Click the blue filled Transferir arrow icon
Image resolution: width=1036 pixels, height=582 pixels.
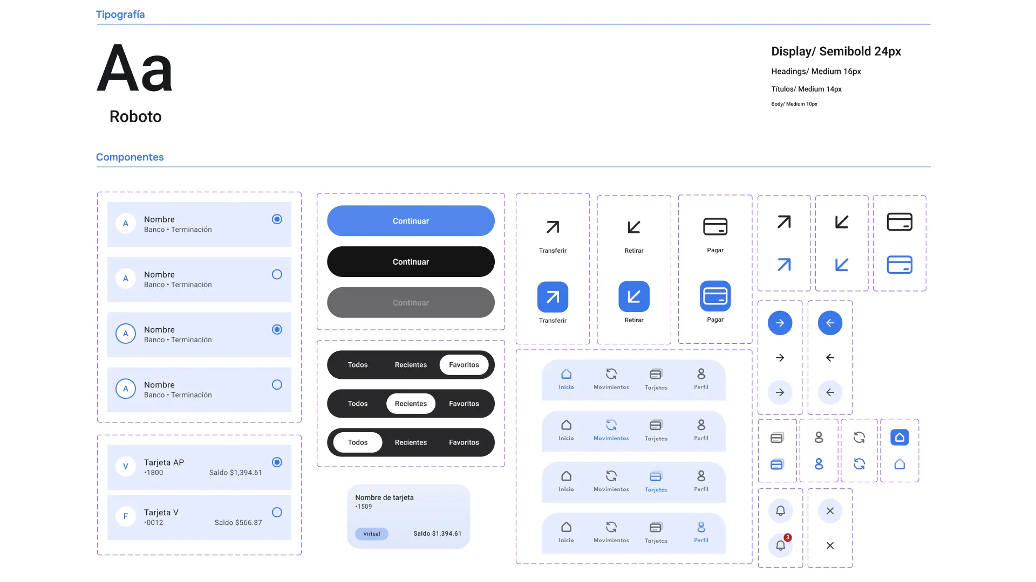coord(553,297)
